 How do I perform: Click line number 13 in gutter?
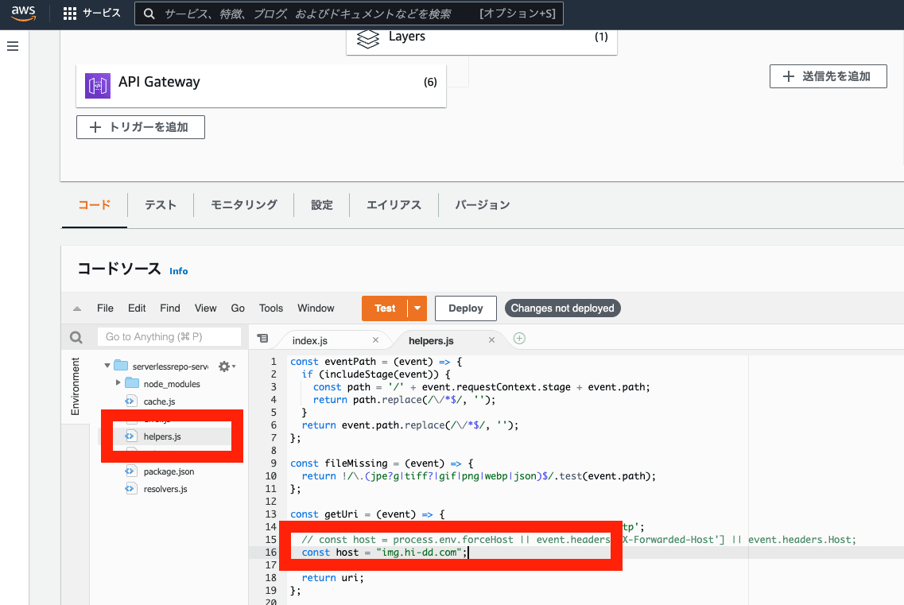pyautogui.click(x=271, y=514)
